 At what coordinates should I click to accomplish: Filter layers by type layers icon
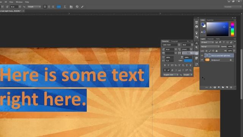(224, 42)
